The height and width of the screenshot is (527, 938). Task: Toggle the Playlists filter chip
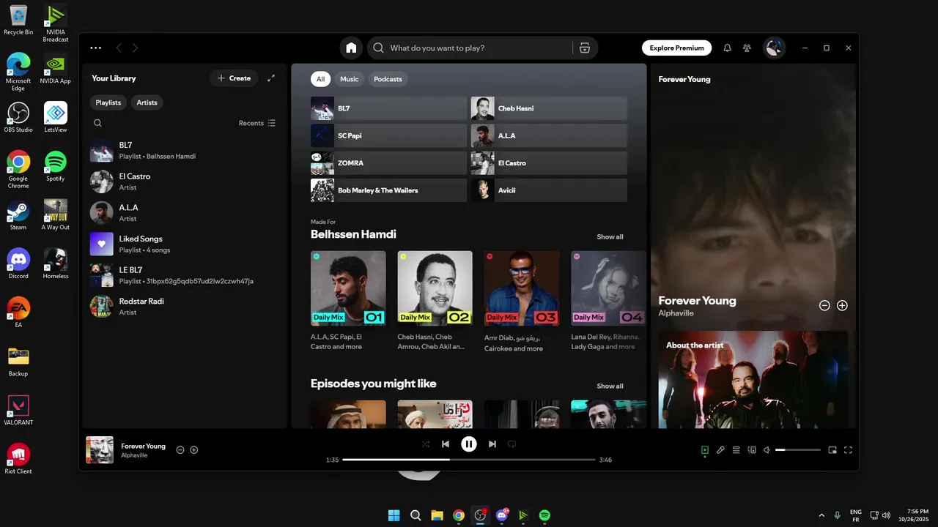point(108,102)
